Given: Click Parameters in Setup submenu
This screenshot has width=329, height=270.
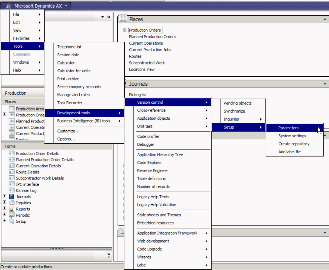Looking at the screenshot, I should tap(295, 128).
